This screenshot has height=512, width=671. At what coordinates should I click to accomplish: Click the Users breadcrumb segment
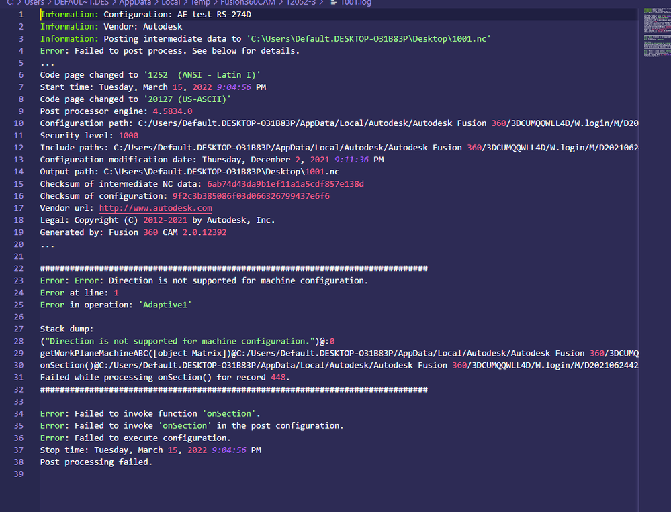[34, 3]
